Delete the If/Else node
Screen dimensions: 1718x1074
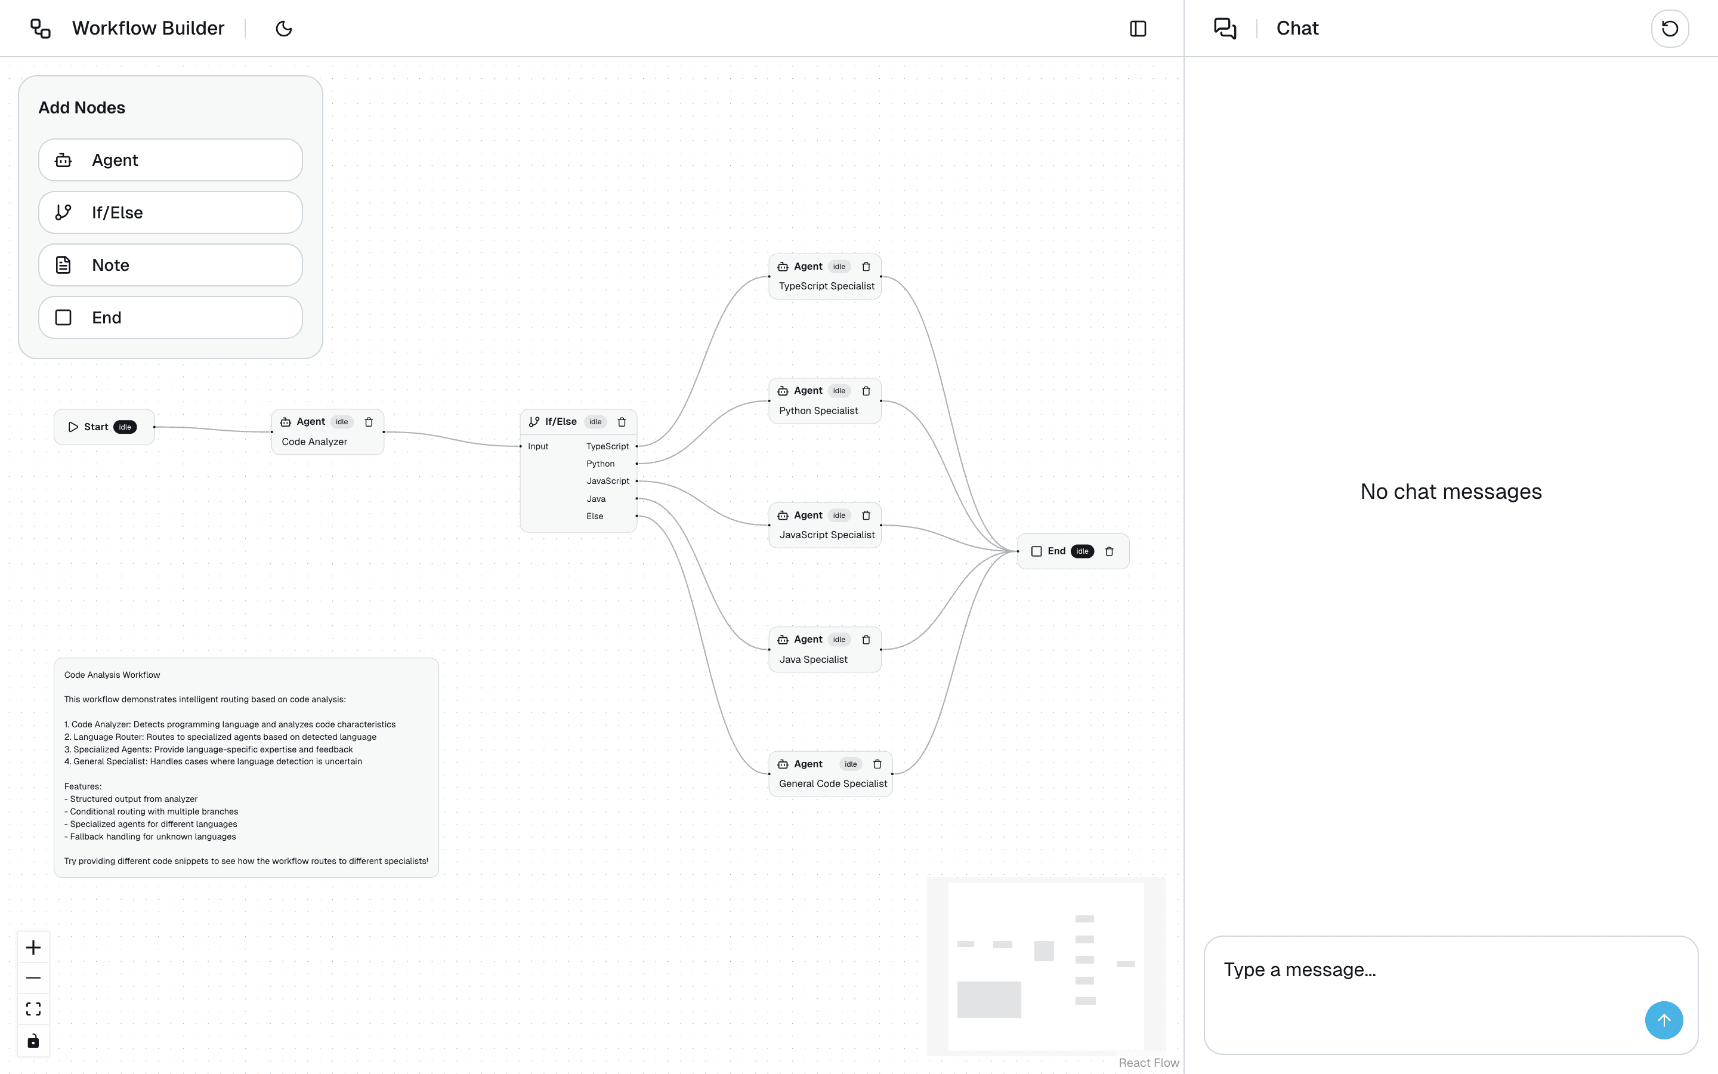pyautogui.click(x=622, y=422)
